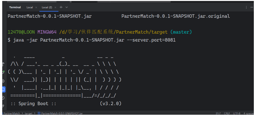The image size is (257, 116).
Task: Select the first Local terminal tab
Action: [30, 7]
